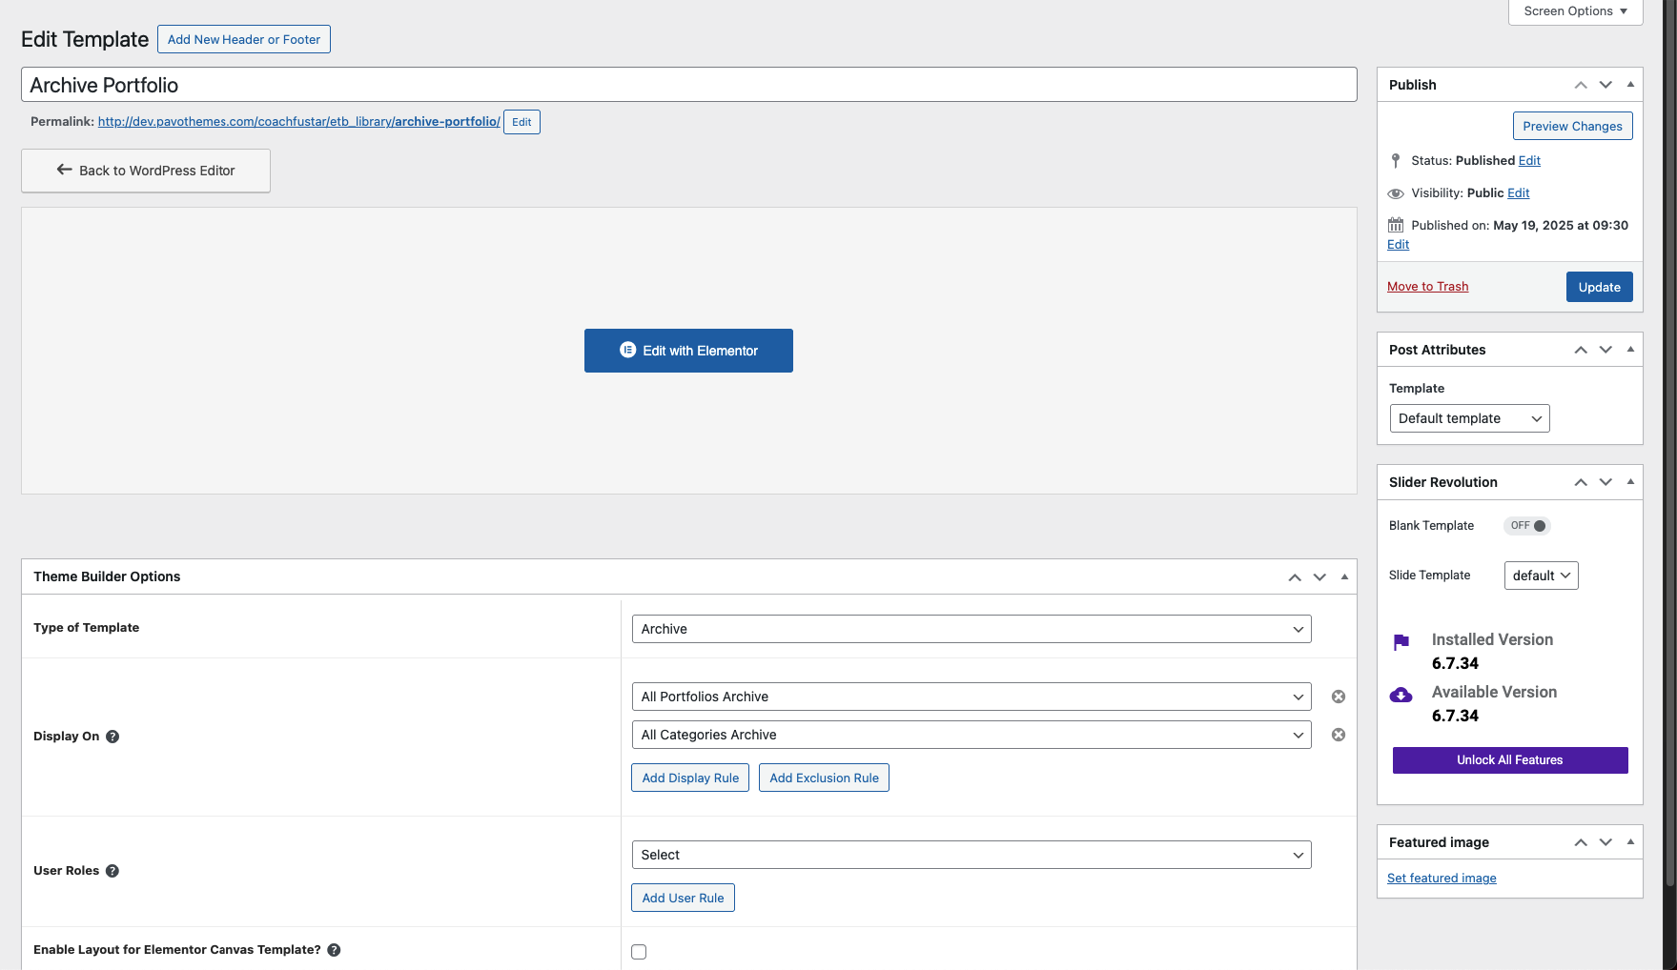Toggle the Blank Template switch
1677x970 pixels.
click(x=1527, y=526)
